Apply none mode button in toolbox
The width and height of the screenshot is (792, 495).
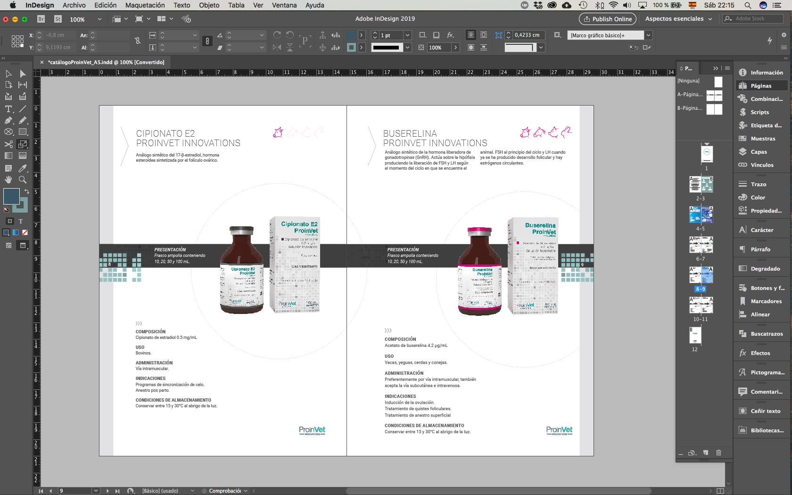(x=25, y=232)
